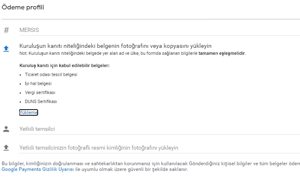Focus the Yetkili temsilci input field
This screenshot has width=300, height=184.
point(159,129)
